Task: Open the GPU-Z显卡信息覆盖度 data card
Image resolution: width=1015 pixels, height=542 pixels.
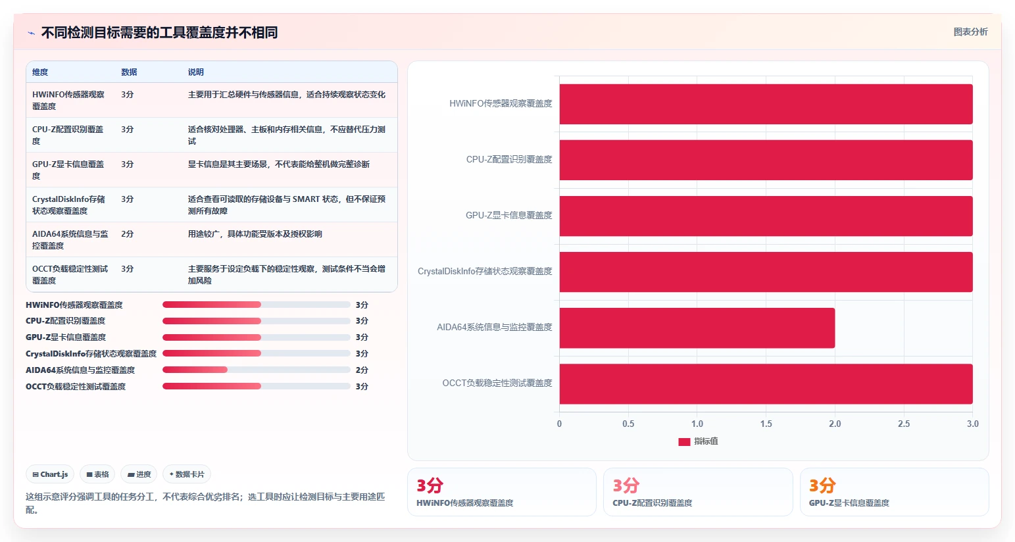Action: [x=895, y=492]
